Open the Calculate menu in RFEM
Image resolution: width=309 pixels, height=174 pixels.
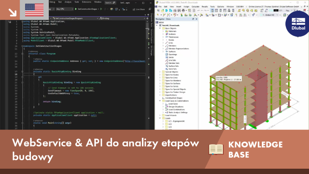click(195, 7)
